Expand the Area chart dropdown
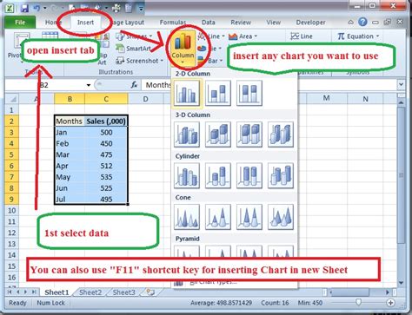This screenshot has width=412, height=315. click(243, 36)
